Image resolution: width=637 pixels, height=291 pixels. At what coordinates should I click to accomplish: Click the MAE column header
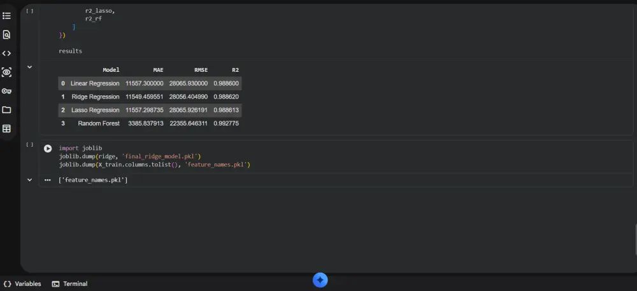[158, 70]
